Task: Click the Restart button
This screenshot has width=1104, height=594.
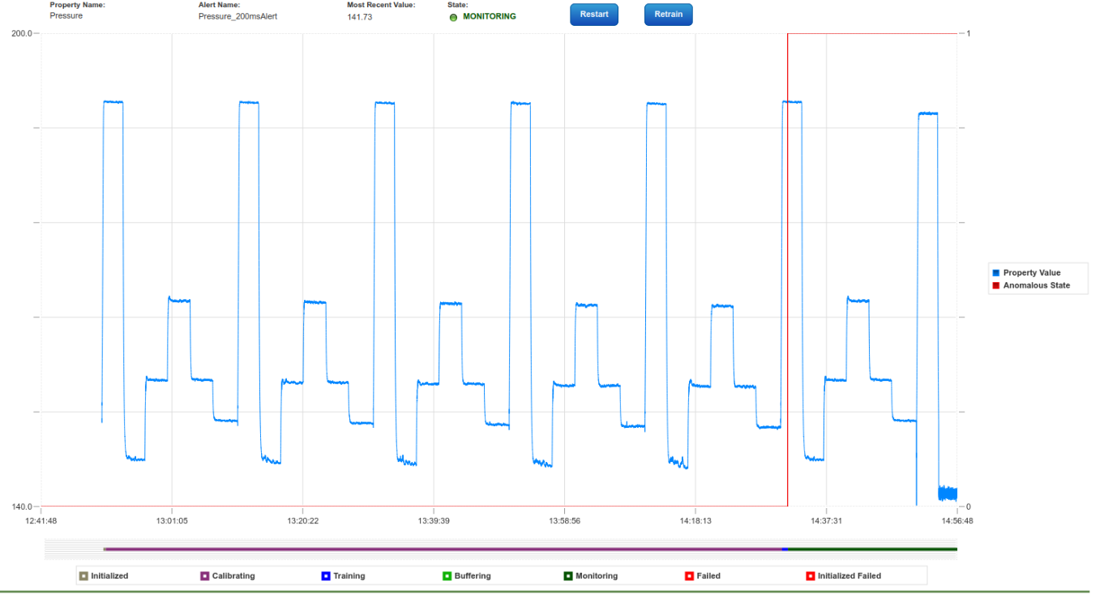Action: click(x=593, y=14)
